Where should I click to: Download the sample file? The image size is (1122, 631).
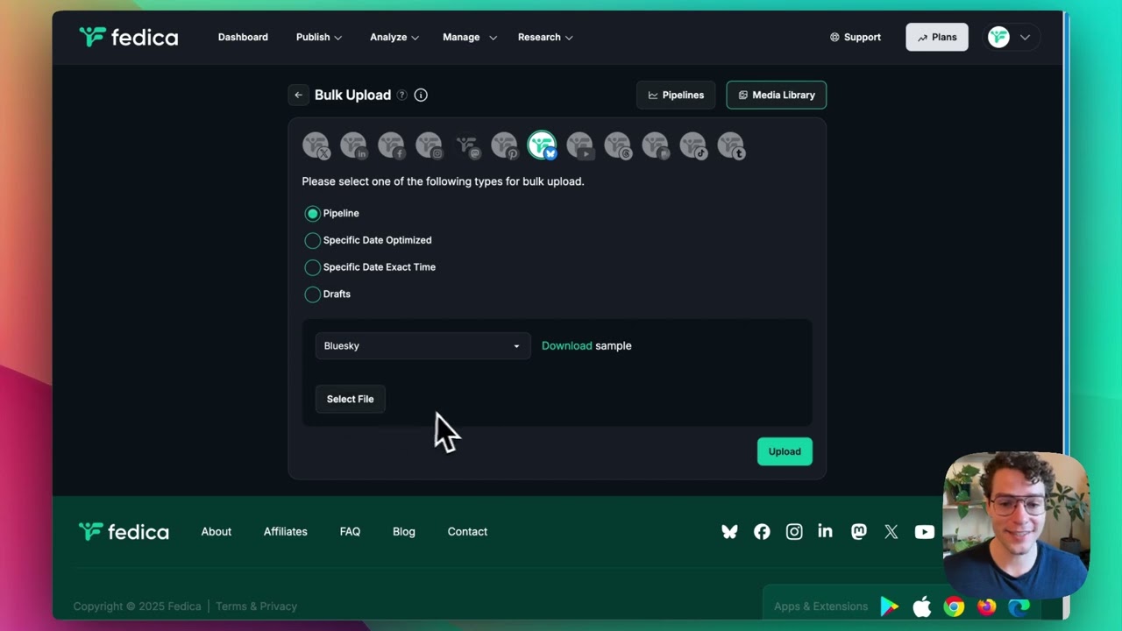point(566,345)
